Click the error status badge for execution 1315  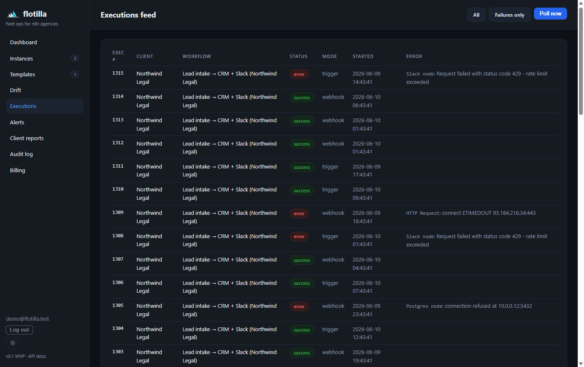[x=299, y=74]
